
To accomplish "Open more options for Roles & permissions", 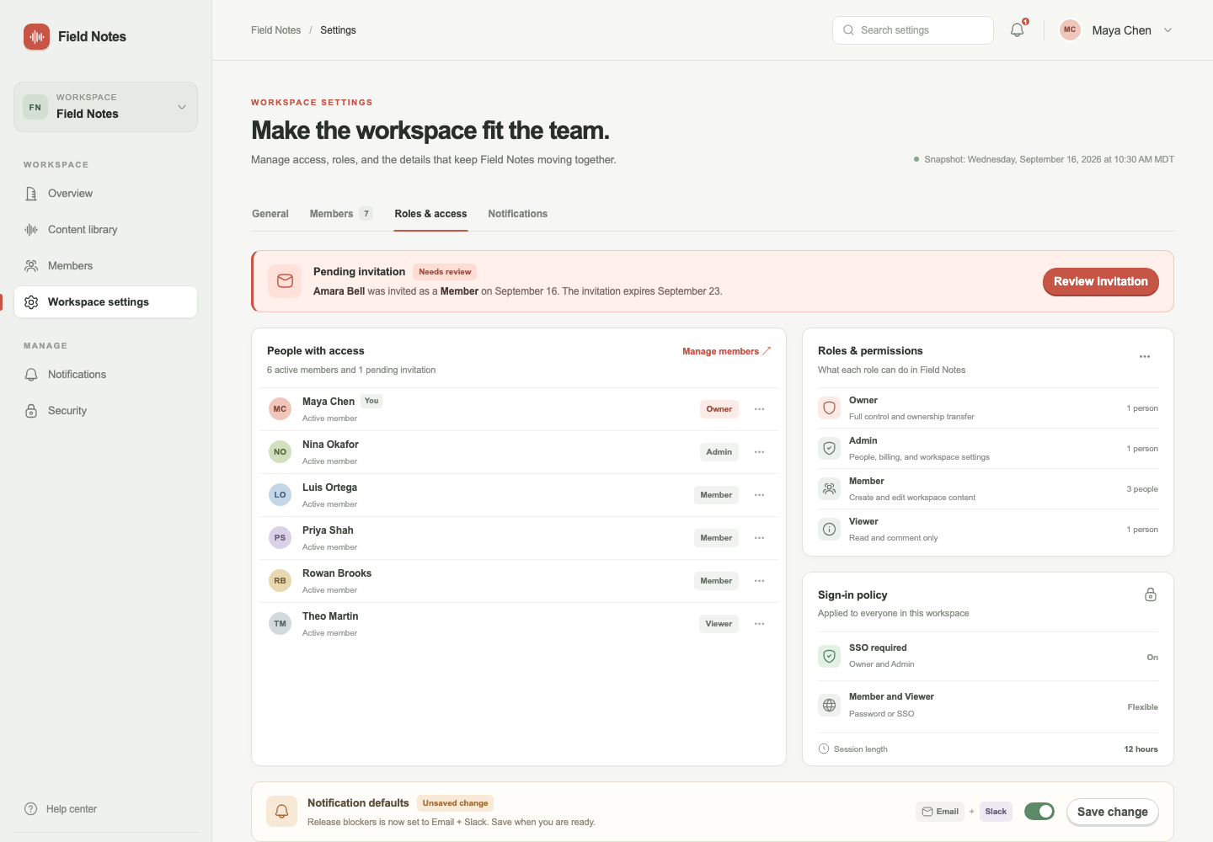I will (1145, 357).
